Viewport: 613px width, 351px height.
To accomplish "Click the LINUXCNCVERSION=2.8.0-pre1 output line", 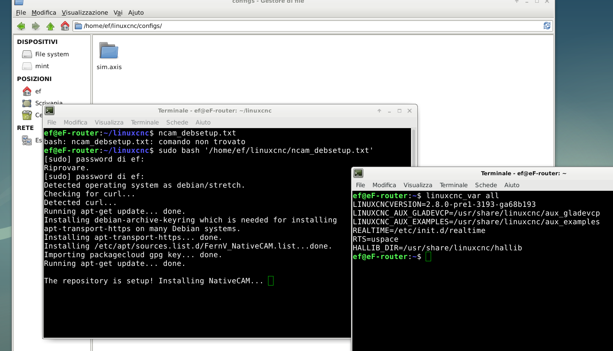I will 444,205.
